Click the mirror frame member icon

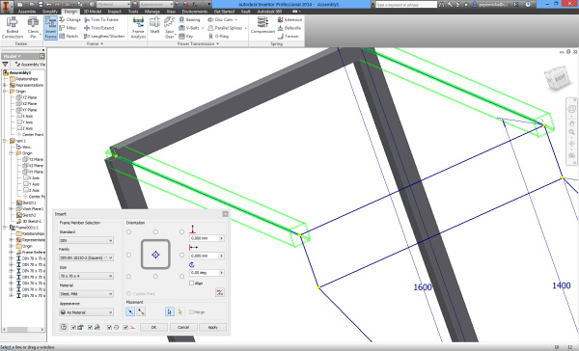[x=220, y=293]
